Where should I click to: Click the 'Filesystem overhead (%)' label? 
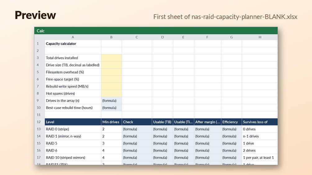tap(65, 72)
